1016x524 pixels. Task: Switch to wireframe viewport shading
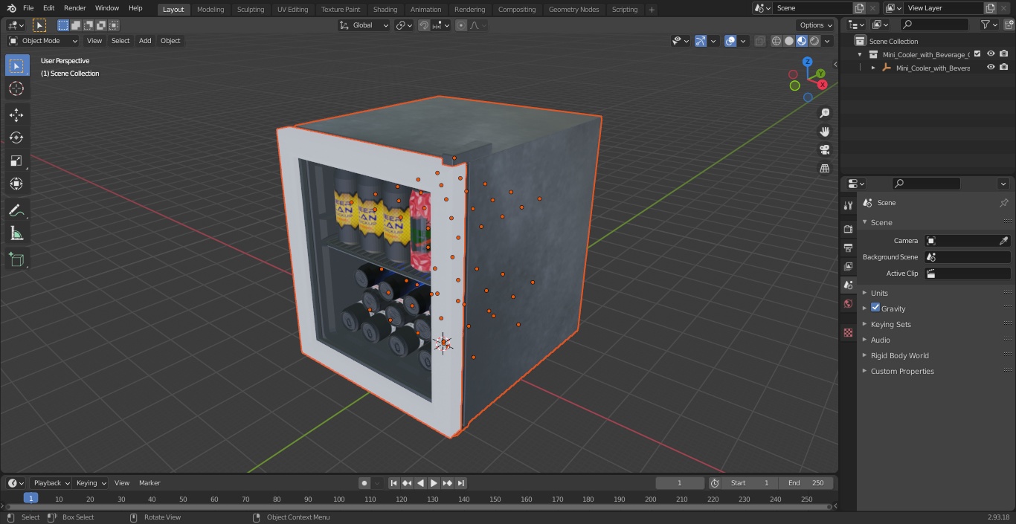tap(777, 41)
